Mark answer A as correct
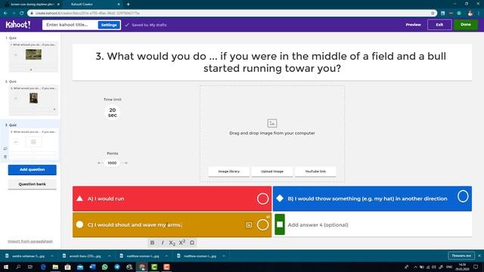The height and width of the screenshot is (272, 484). click(x=262, y=199)
